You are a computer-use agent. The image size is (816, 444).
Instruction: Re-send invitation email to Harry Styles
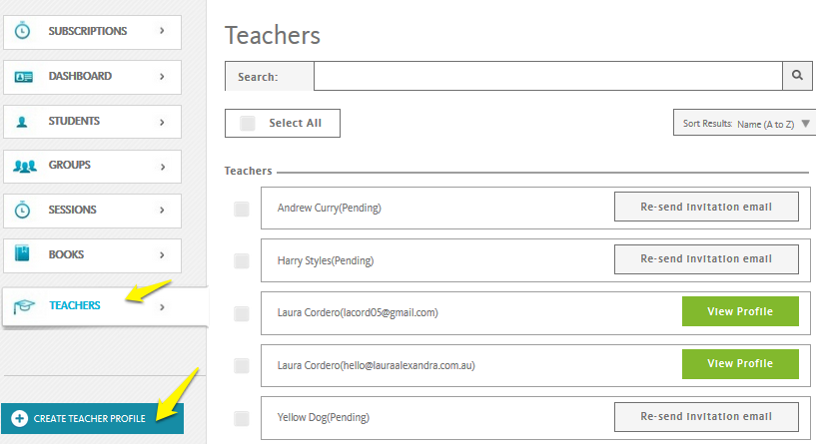[706, 258]
